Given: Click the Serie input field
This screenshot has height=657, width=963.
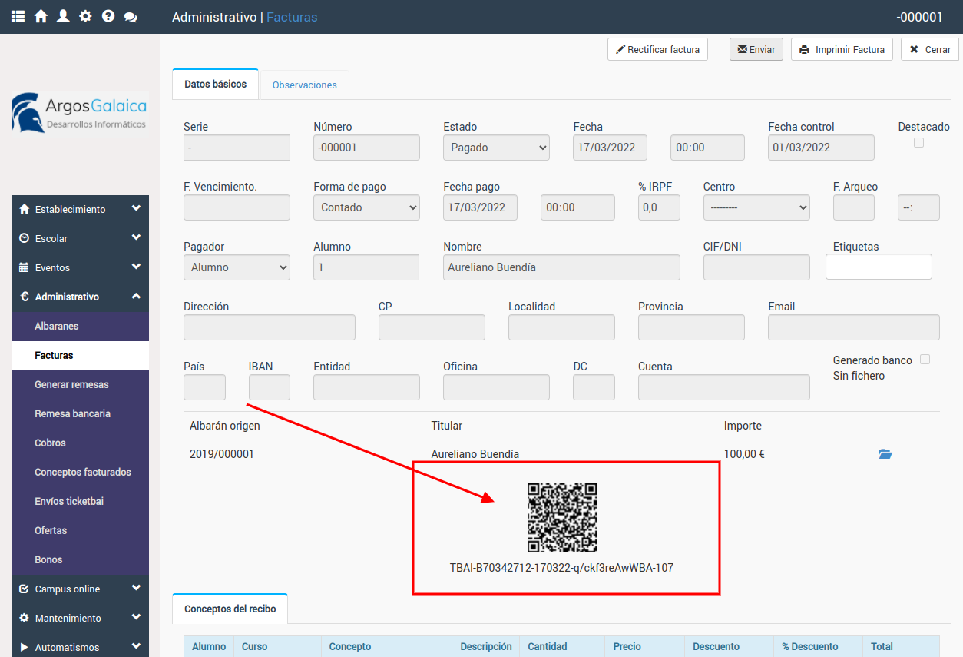Looking at the screenshot, I should 237,148.
